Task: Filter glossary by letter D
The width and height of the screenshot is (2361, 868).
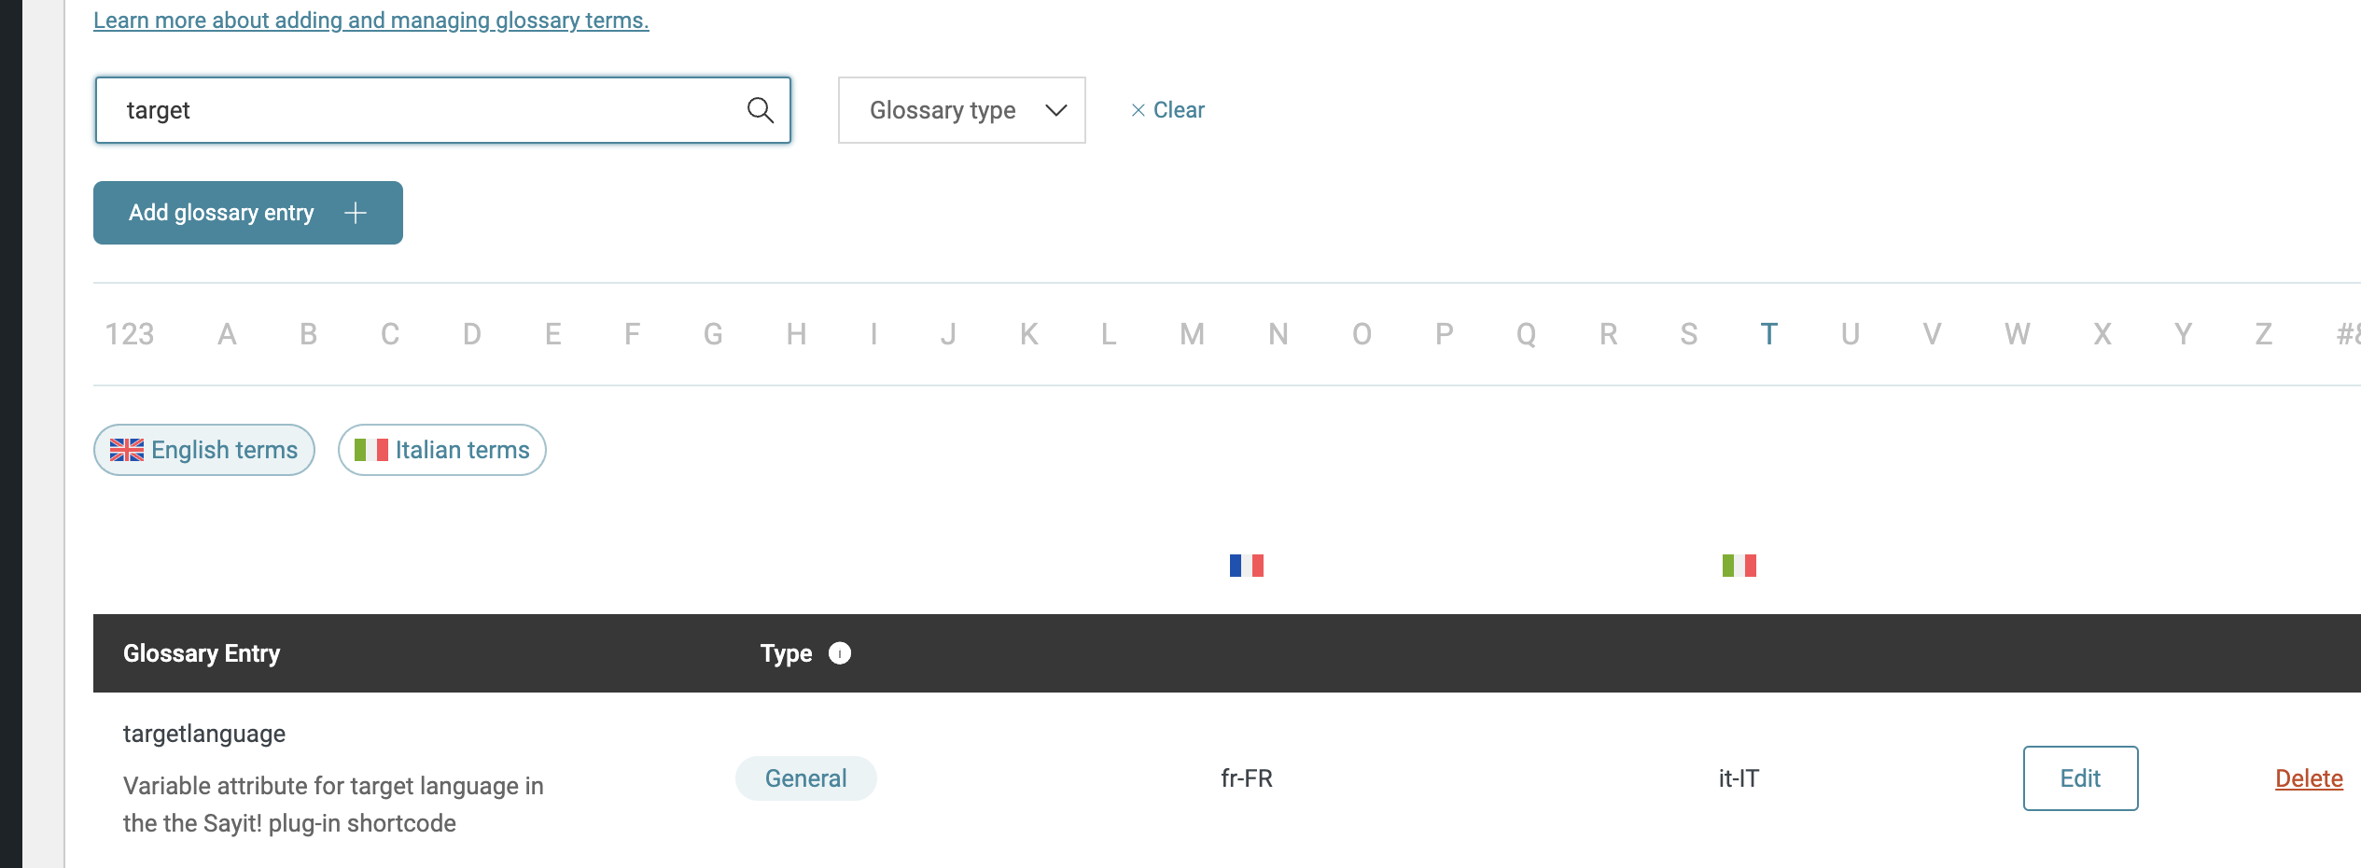Action: pos(472,334)
